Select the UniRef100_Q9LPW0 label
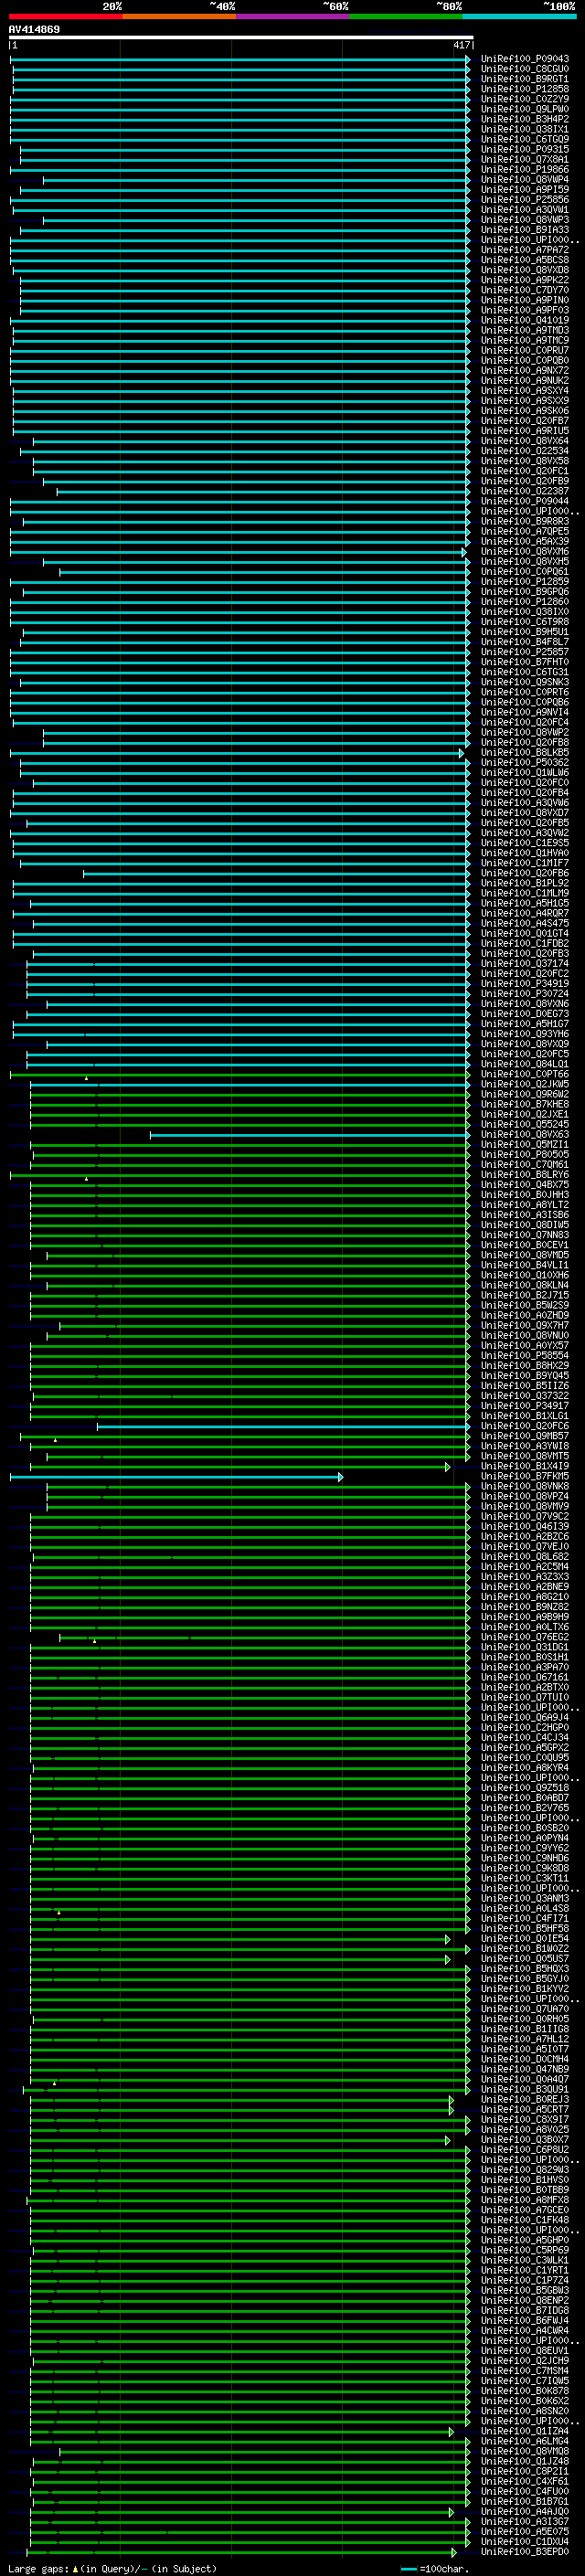 click(x=525, y=109)
